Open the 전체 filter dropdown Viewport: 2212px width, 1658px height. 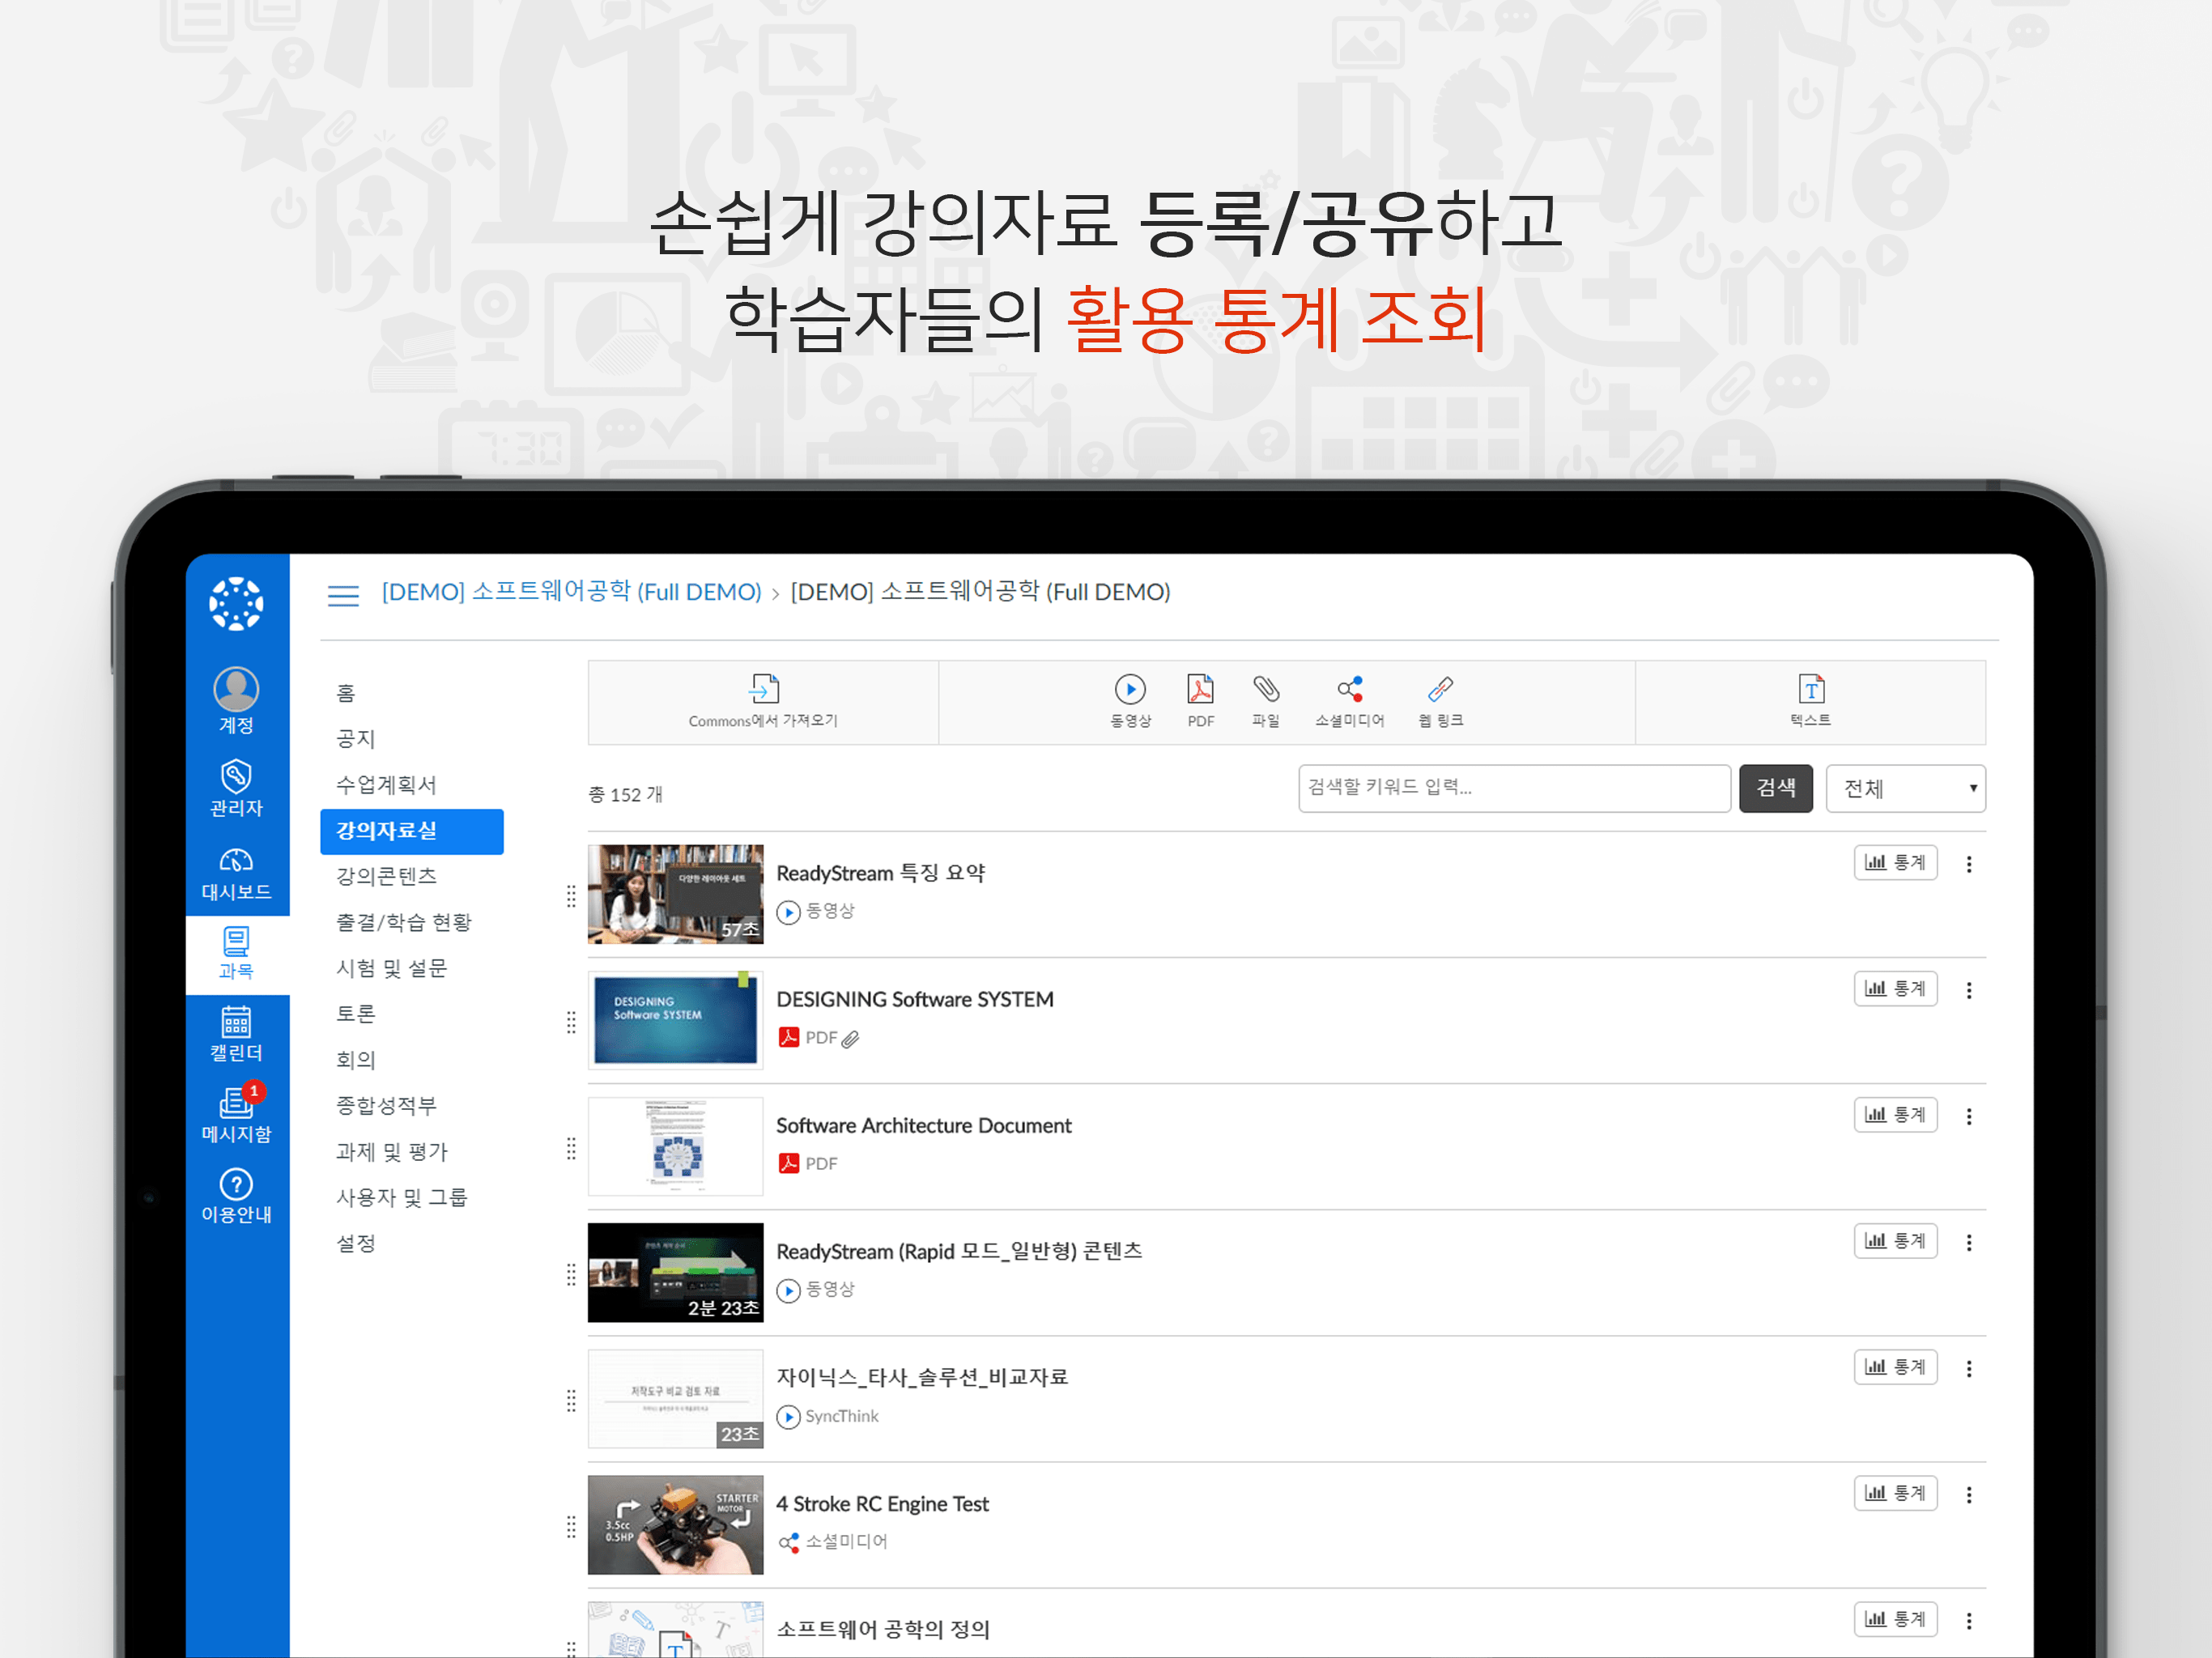click(x=1905, y=788)
